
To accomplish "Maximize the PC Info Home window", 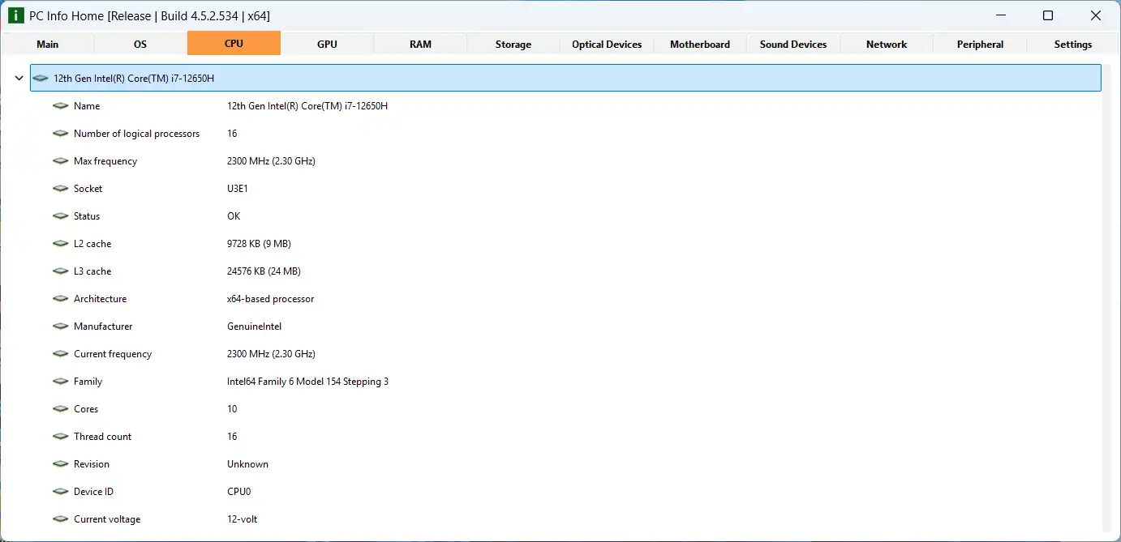I will pyautogui.click(x=1047, y=15).
